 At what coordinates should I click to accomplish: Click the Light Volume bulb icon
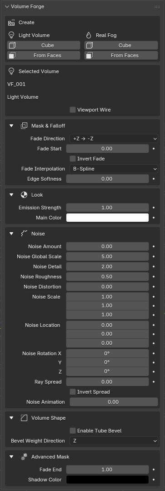click(11, 35)
